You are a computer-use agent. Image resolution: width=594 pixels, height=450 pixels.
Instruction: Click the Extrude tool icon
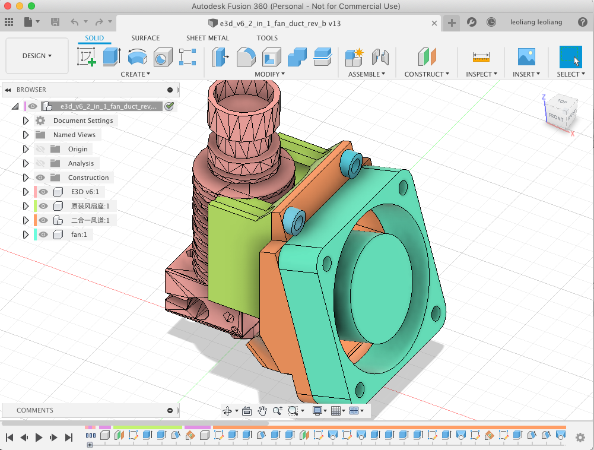(x=111, y=57)
